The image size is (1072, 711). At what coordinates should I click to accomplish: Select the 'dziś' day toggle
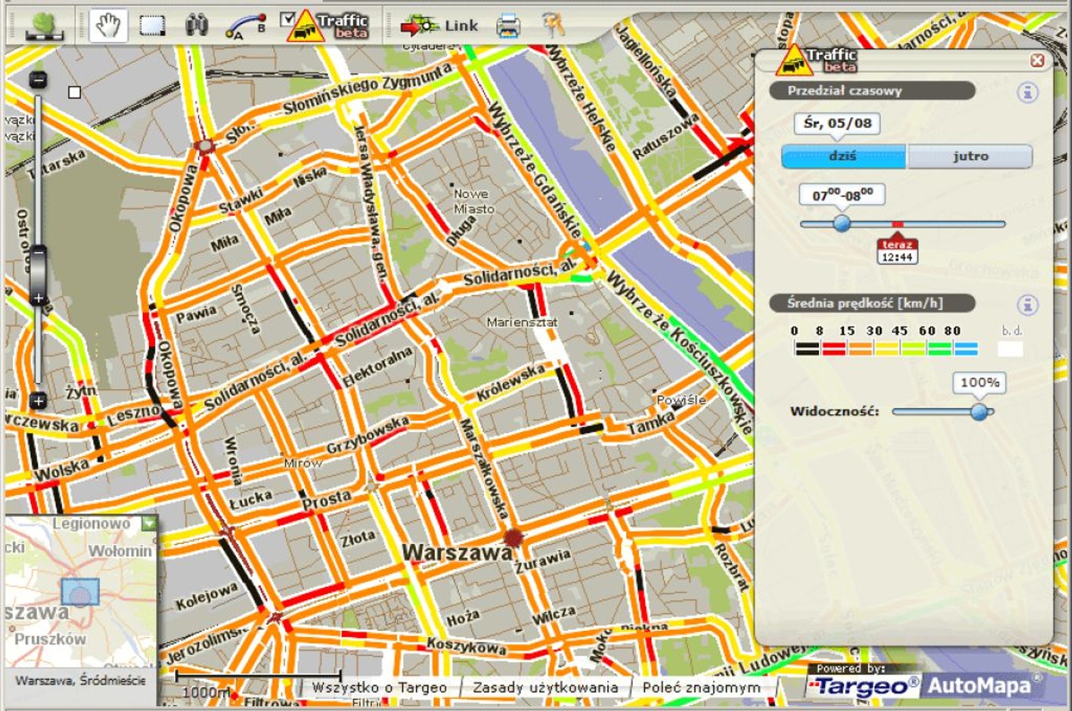(843, 156)
